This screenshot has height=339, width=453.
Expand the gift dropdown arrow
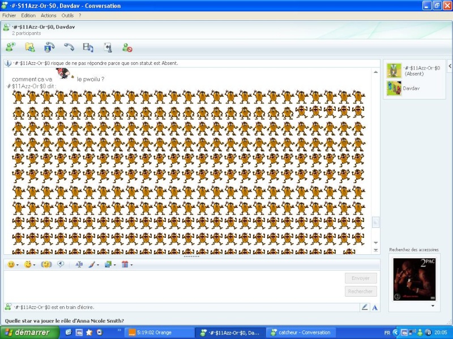tap(131, 264)
